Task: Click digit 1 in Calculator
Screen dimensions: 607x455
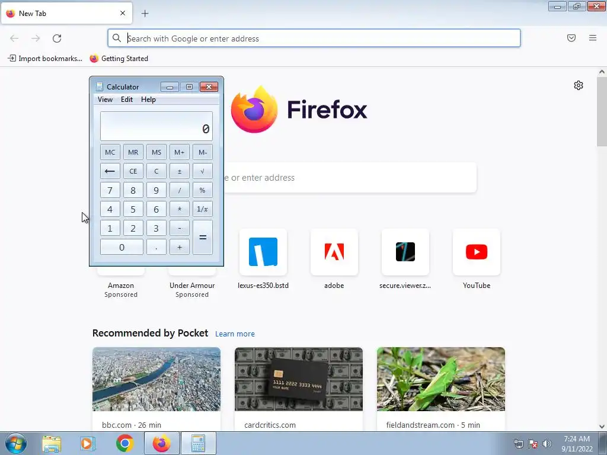Action: pos(110,228)
